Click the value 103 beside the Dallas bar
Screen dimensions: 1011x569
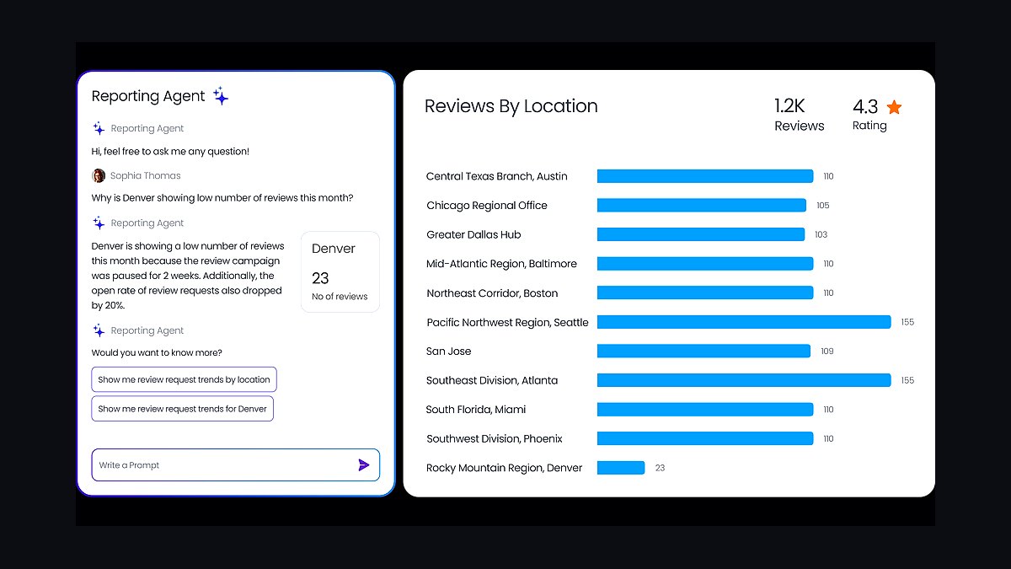tap(821, 234)
